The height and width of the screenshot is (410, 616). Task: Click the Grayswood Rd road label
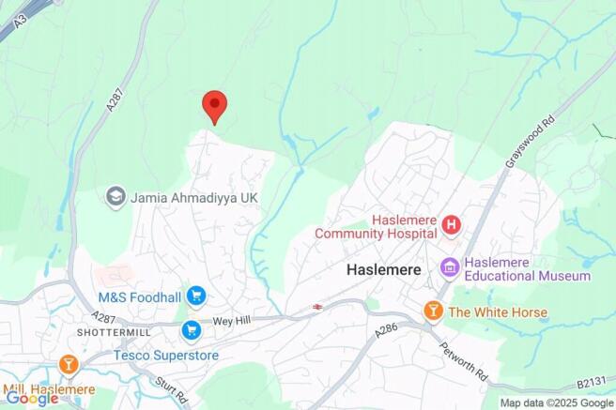[531, 142]
